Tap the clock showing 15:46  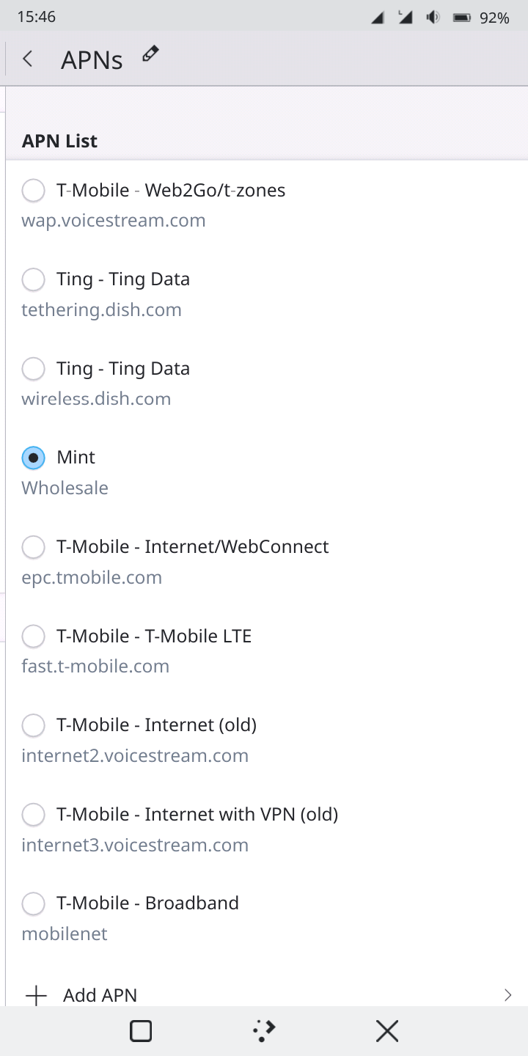point(37,17)
